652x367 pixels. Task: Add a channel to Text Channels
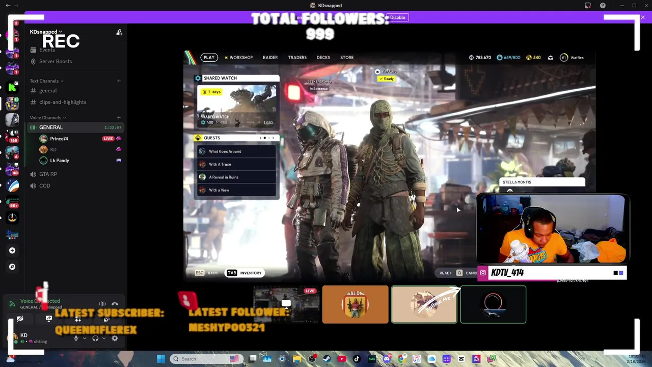119,81
